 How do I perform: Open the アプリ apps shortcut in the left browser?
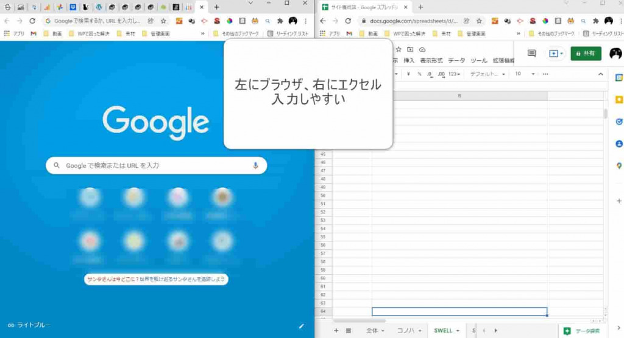14,33
